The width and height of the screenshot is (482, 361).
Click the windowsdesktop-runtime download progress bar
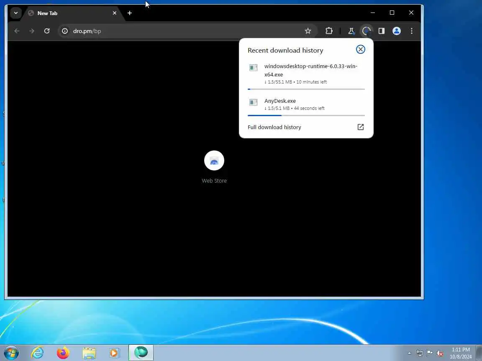[306, 89]
